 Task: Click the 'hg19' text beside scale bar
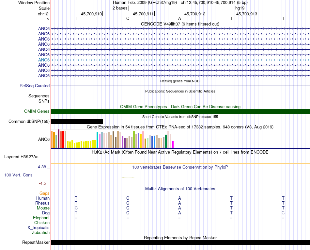240,8
